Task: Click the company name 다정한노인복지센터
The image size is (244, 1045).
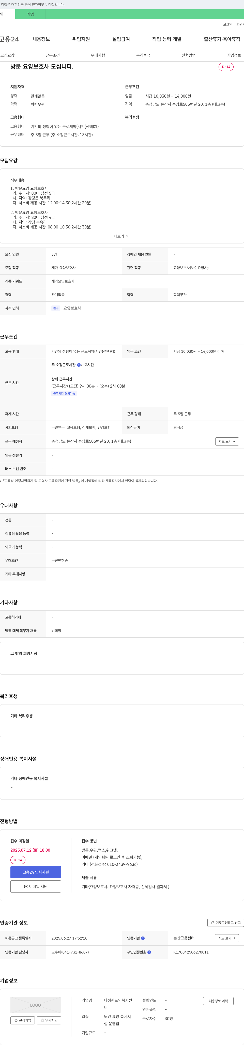Action: (x=118, y=1004)
